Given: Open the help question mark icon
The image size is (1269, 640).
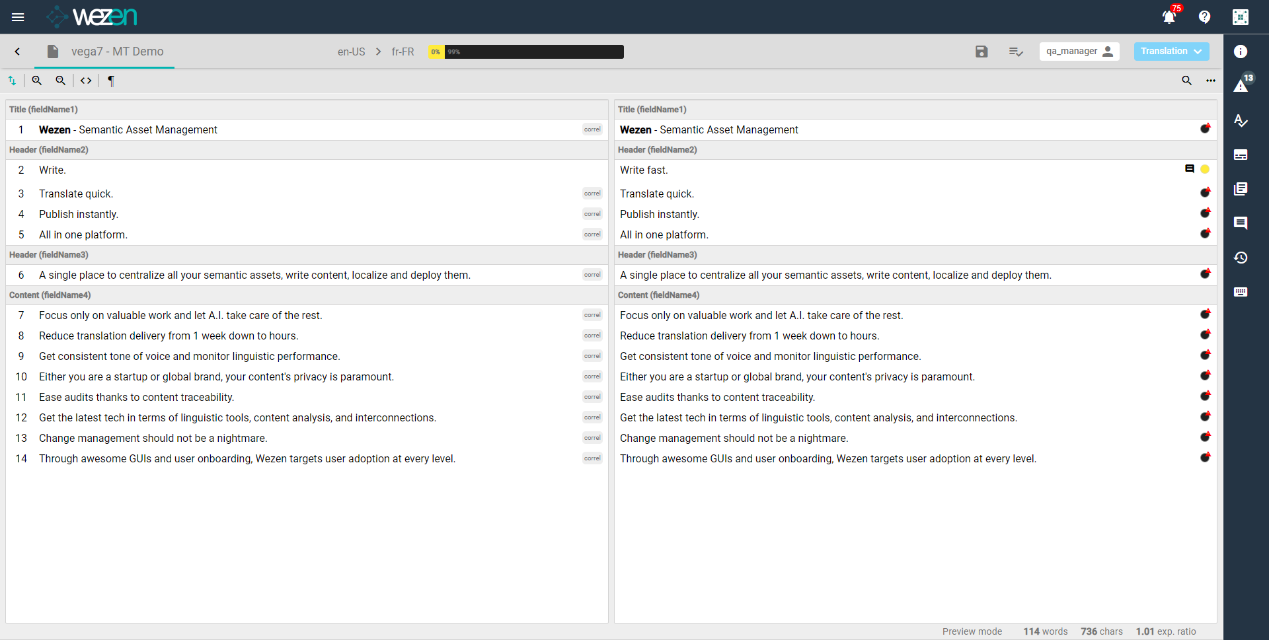Looking at the screenshot, I should [1204, 17].
